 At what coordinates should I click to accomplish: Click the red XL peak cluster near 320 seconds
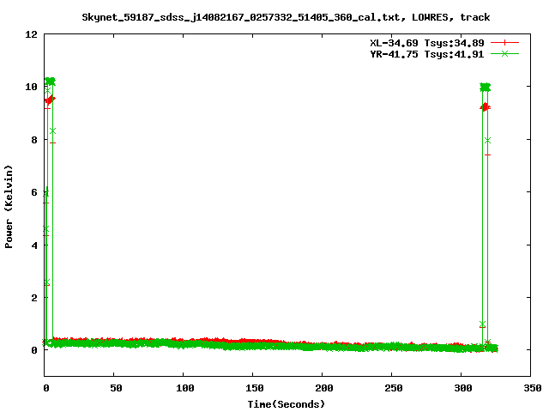[x=485, y=106]
